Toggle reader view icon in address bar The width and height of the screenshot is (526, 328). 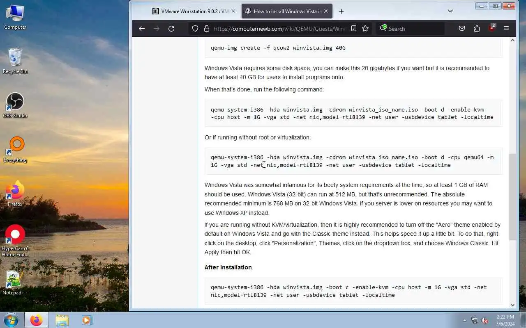tap(353, 28)
